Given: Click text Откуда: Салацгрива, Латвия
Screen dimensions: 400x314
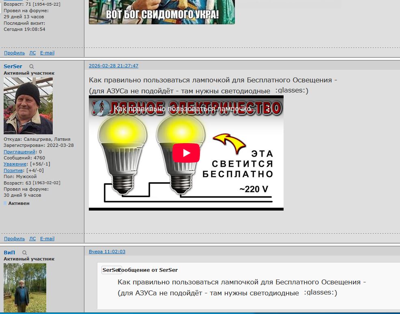Looking at the screenshot, I should [37, 139].
